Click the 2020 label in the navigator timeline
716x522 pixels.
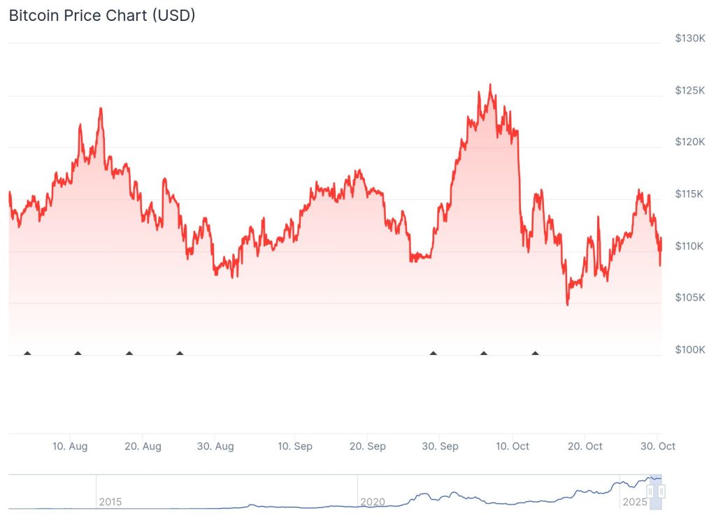point(372,502)
